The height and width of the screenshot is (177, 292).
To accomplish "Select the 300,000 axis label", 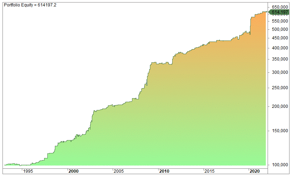I will (x=280, y=72).
